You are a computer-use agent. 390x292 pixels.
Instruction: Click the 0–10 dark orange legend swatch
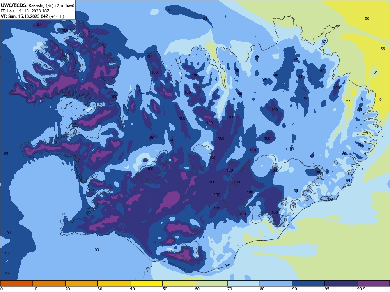pyautogui.click(x=16, y=283)
